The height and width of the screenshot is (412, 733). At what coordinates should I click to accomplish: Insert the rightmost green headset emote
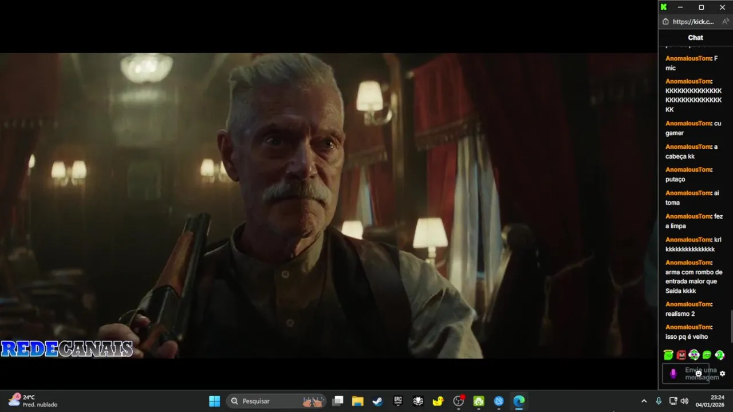pyautogui.click(x=720, y=355)
